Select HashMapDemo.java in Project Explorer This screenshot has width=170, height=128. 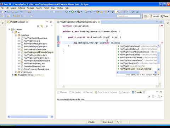32,41
